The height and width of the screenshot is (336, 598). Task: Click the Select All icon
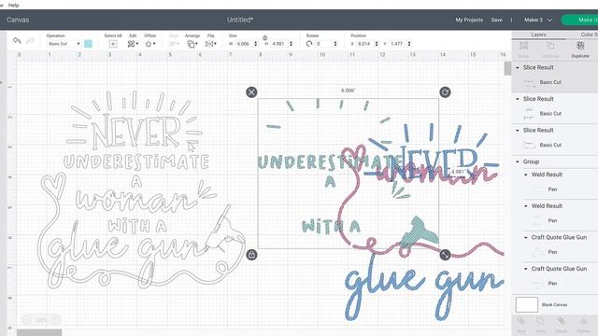113,44
